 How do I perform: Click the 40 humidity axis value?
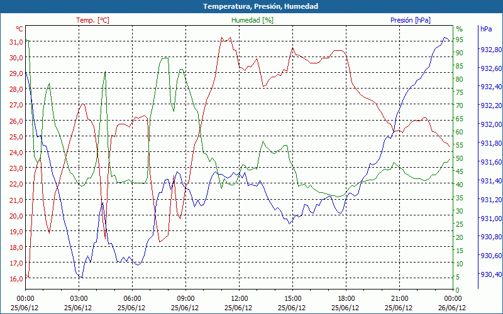(x=460, y=185)
